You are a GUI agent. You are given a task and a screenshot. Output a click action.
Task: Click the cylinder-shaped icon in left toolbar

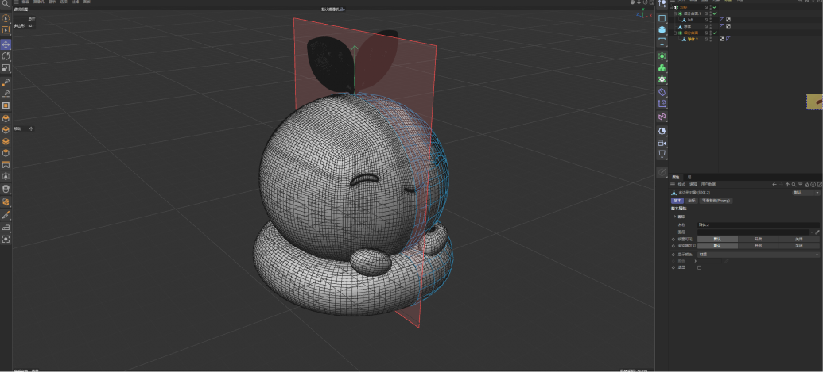point(6,189)
